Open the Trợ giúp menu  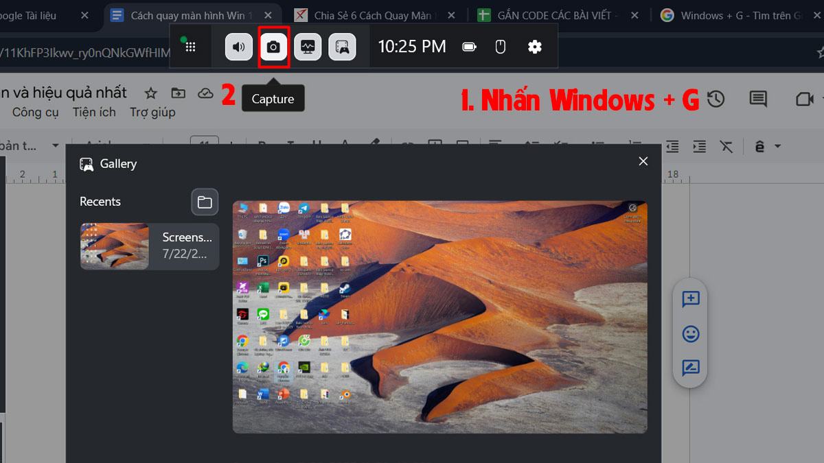153,112
